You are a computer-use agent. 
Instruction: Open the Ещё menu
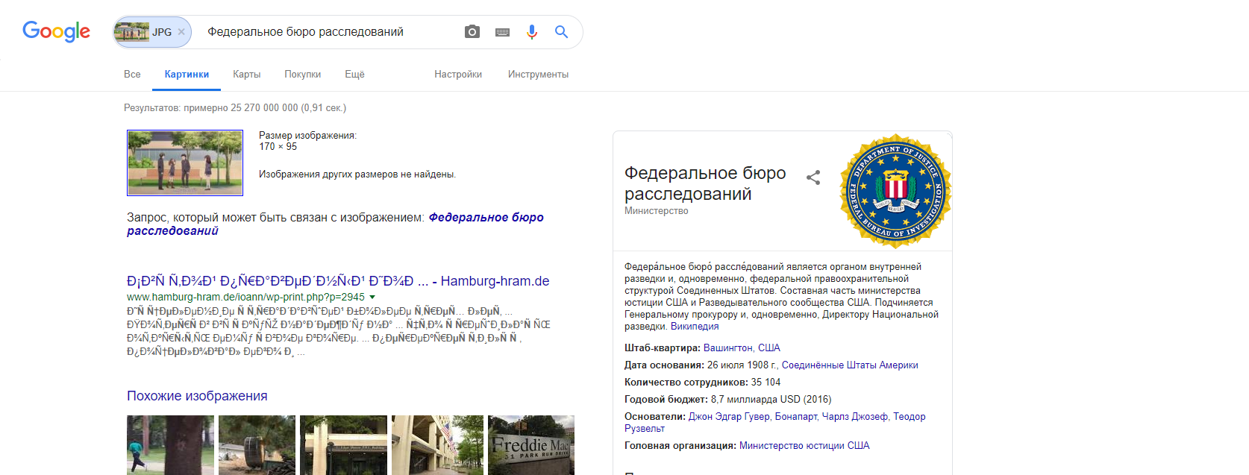click(x=354, y=75)
